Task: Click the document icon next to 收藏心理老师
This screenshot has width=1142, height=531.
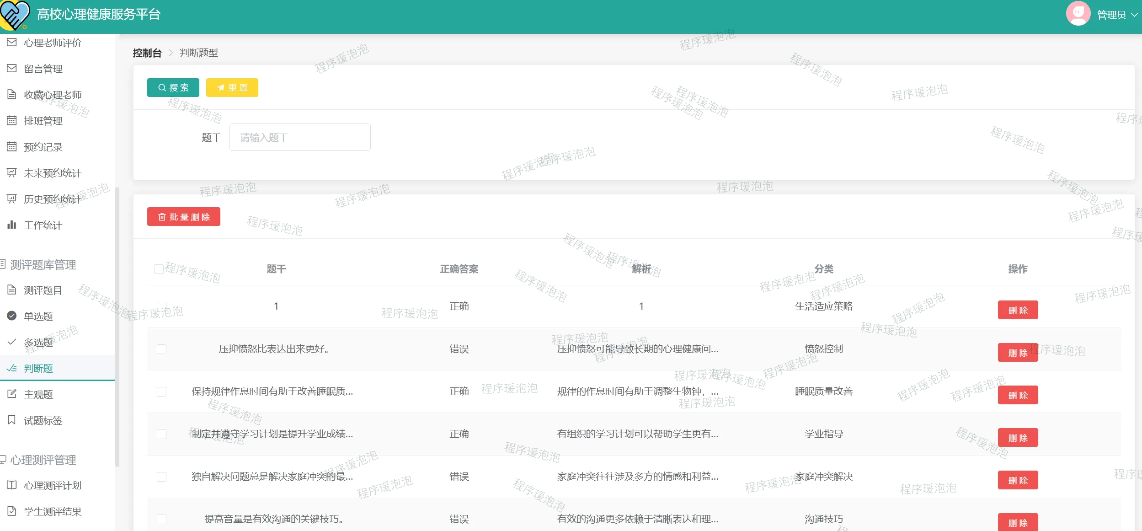Action: pos(12,95)
